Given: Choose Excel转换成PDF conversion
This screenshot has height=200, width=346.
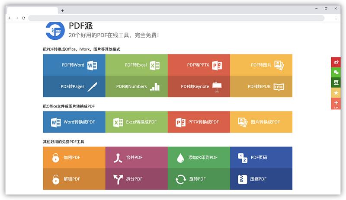Looking at the screenshot, I should [137, 122].
